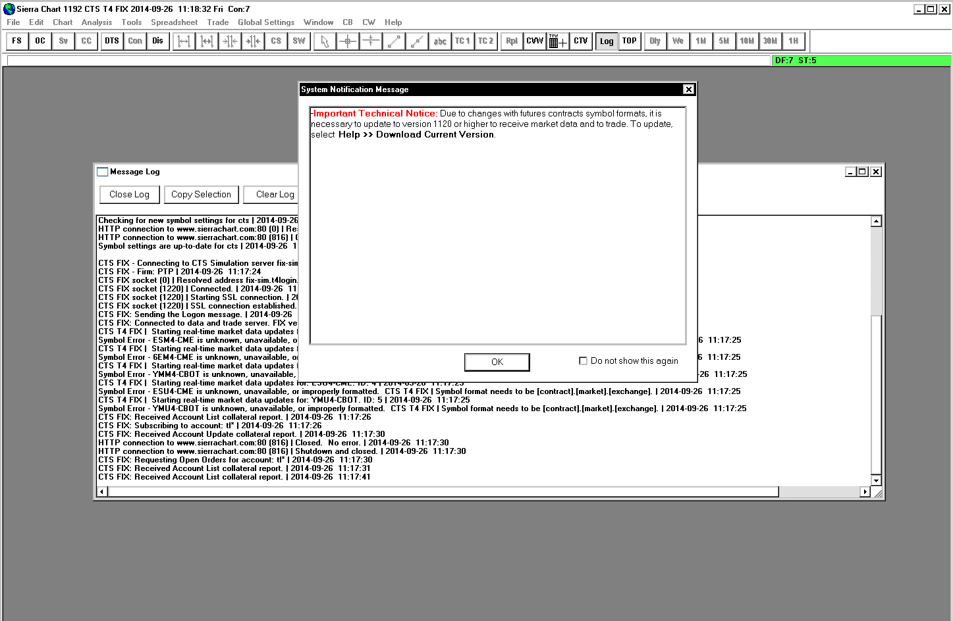Image resolution: width=953 pixels, height=621 pixels.
Task: Open the Trade menu
Action: 218,22
